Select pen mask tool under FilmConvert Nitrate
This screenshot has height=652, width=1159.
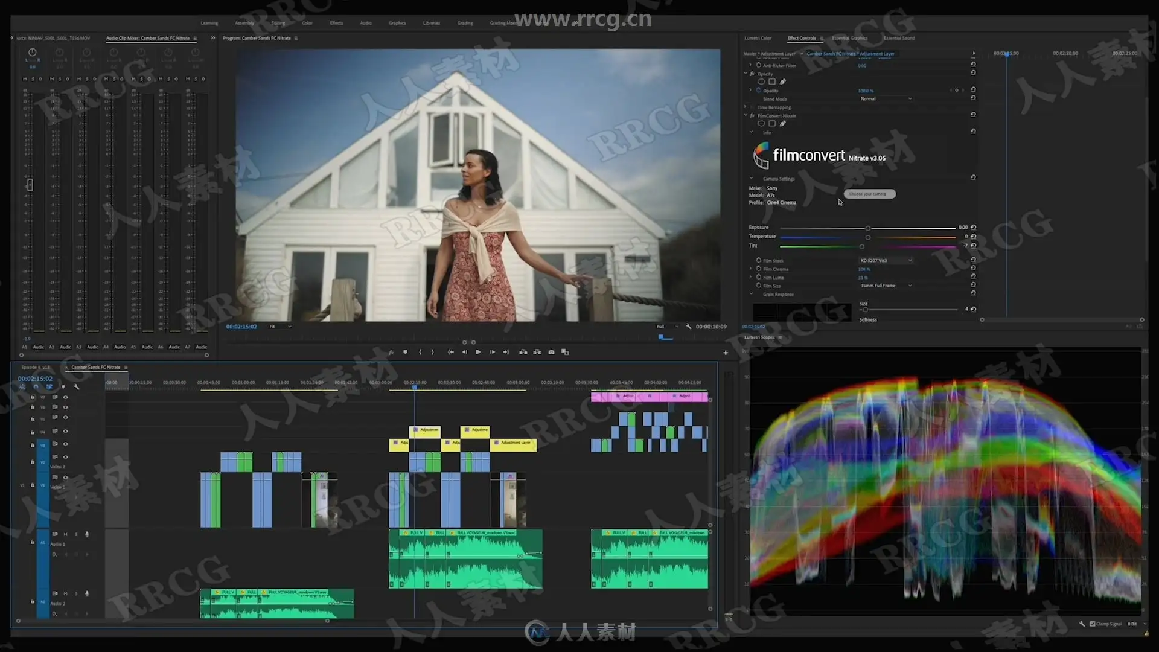click(783, 124)
